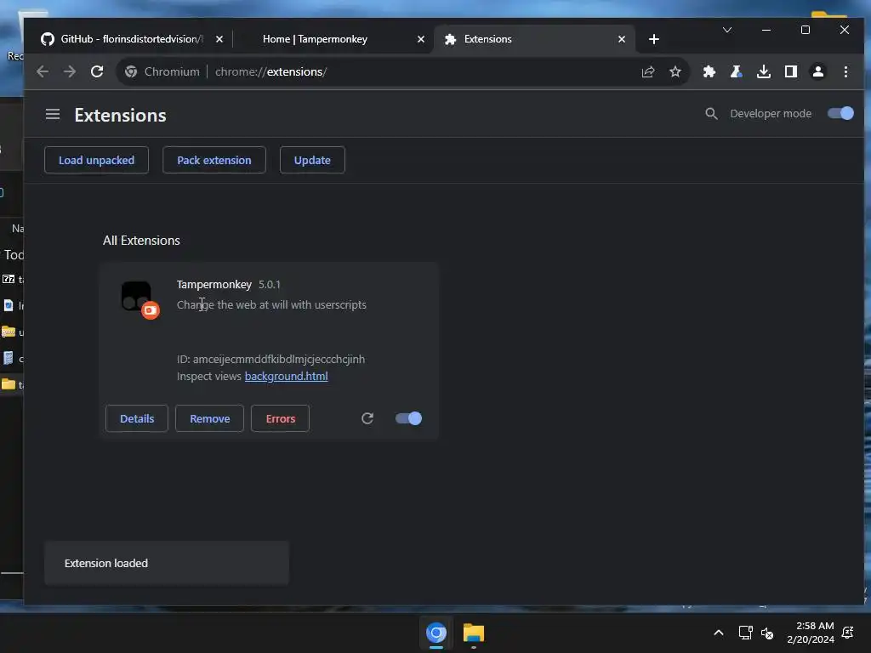Close the Extensions tab
Viewport: 871px width, 653px height.
(x=622, y=39)
